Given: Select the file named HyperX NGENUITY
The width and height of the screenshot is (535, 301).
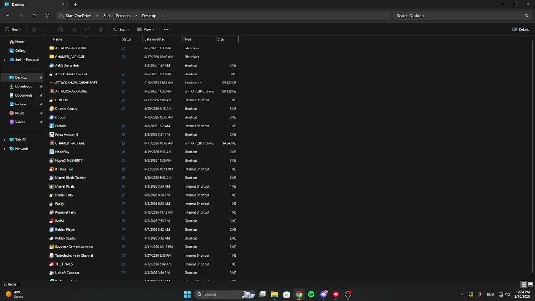Looking at the screenshot, I should 69,161.
